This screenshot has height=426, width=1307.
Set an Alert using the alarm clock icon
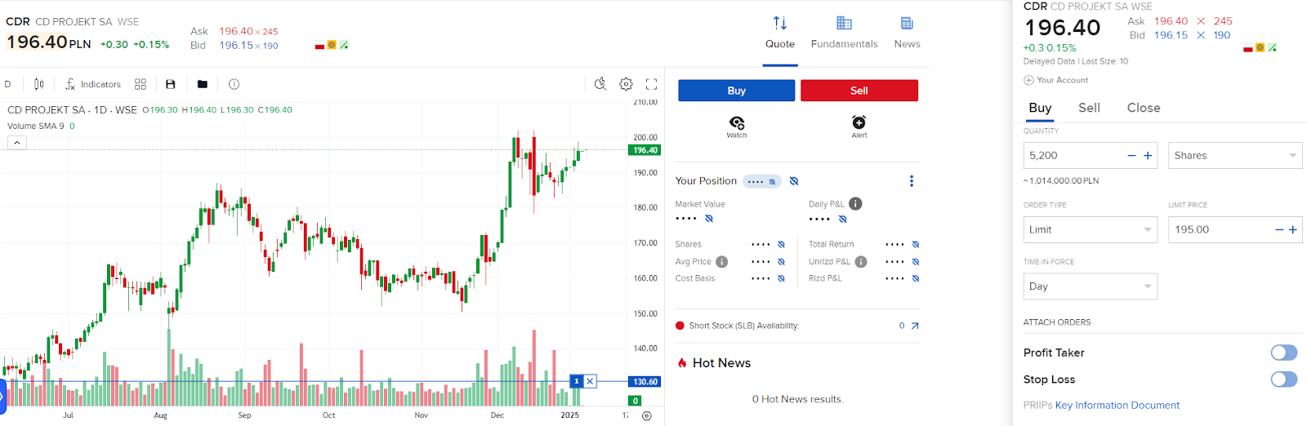click(859, 126)
